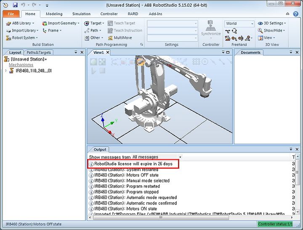Click the Play simulation icon in View1
This screenshot has height=230, width=303.
[x=94, y=71]
